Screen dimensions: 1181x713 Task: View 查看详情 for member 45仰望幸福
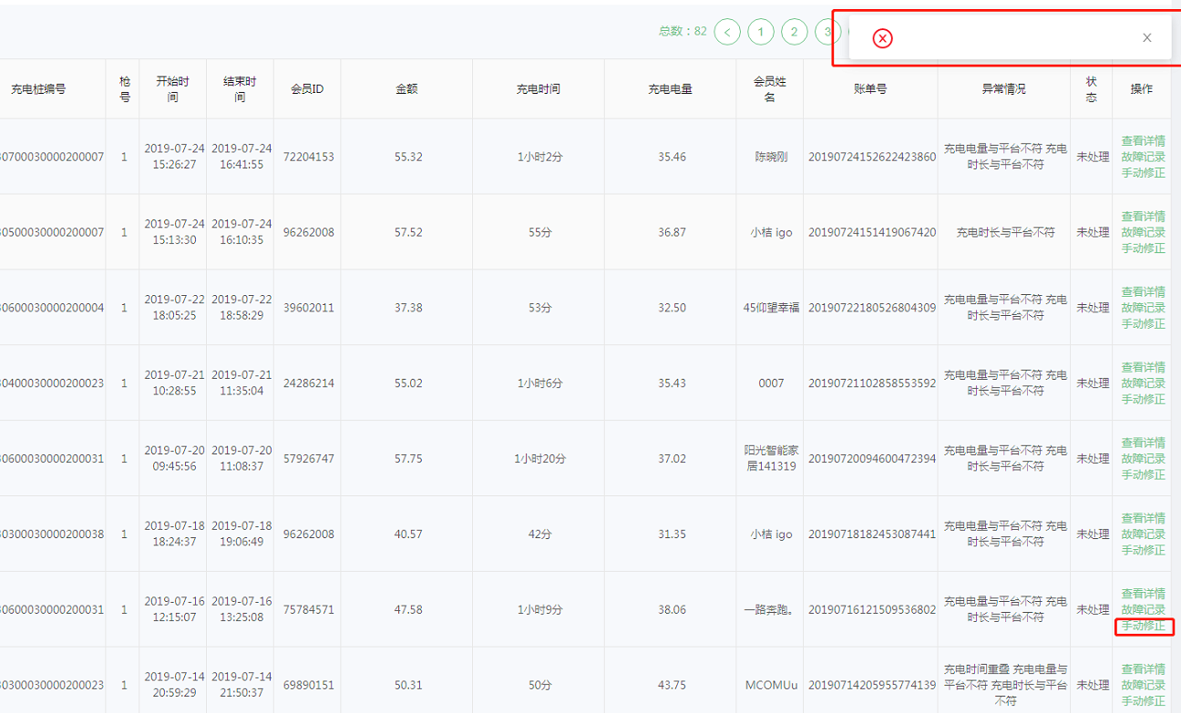[x=1143, y=292]
